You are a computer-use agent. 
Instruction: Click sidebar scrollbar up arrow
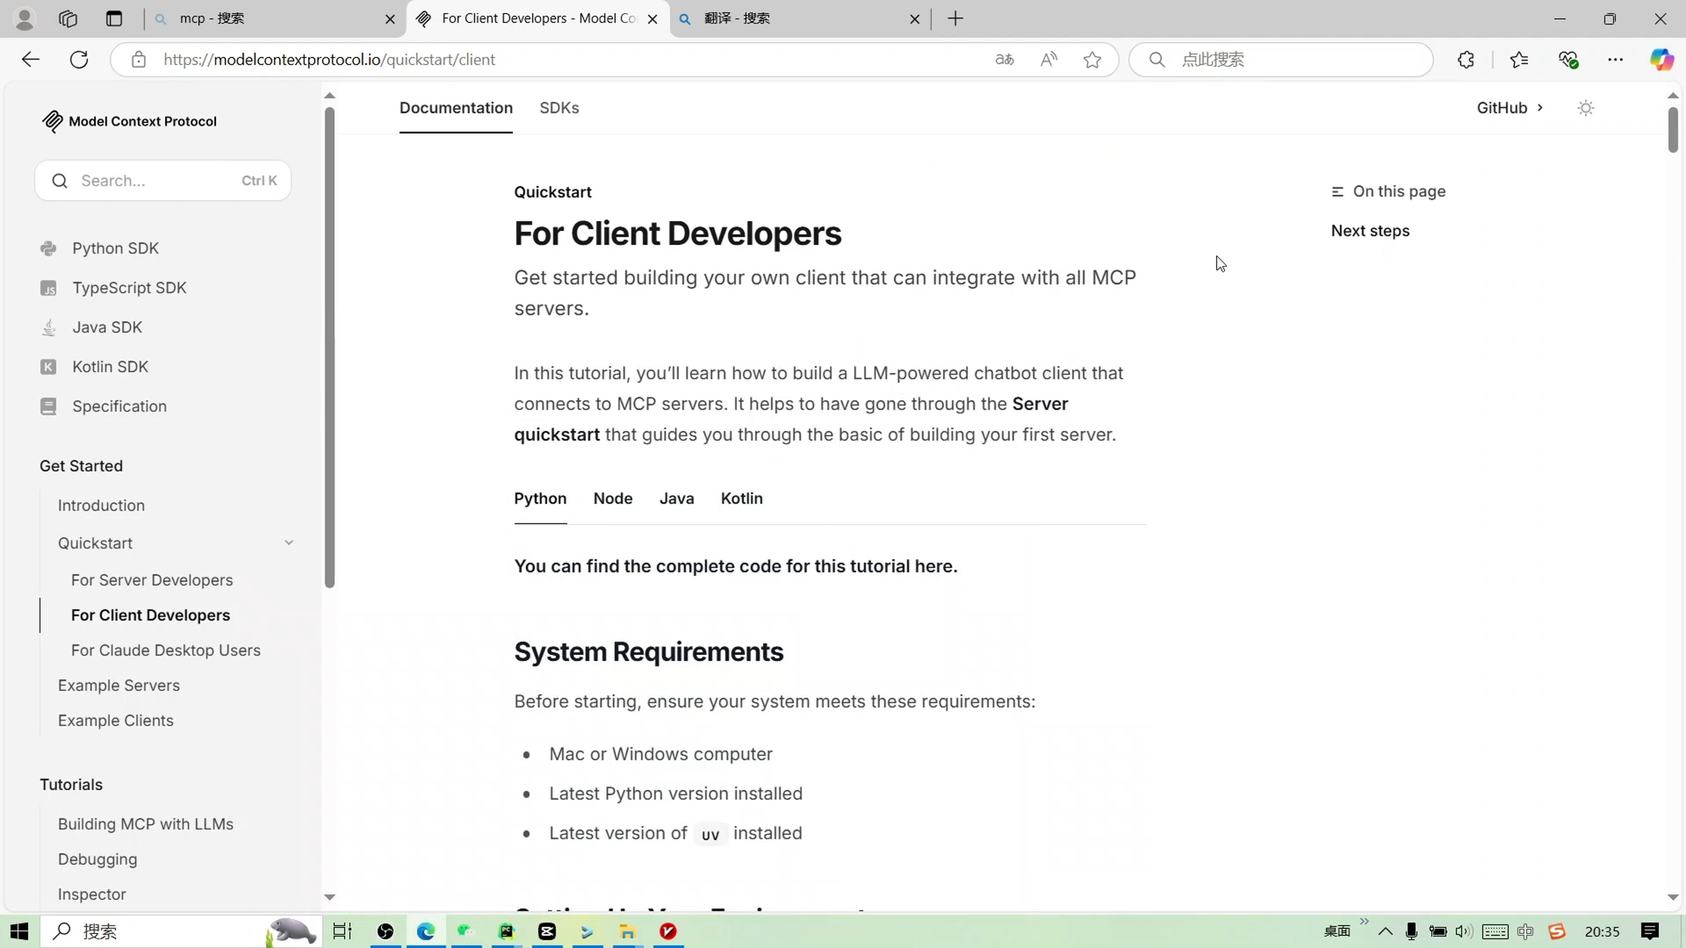[x=329, y=96]
